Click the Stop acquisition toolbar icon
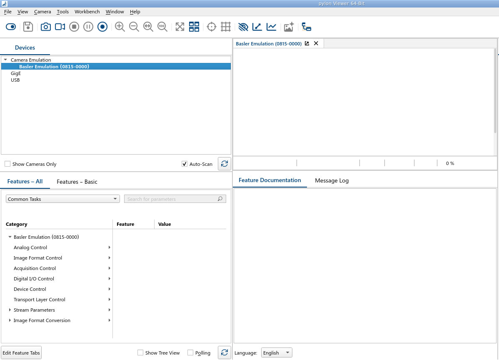 (x=74, y=27)
